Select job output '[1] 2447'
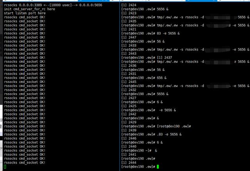The height and width of the screenshot is (171, 250). pyautogui.click(x=129, y=37)
